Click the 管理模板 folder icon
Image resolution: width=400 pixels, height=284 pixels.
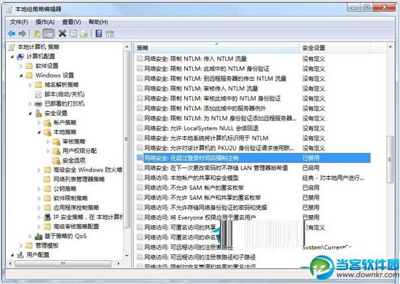29,246
